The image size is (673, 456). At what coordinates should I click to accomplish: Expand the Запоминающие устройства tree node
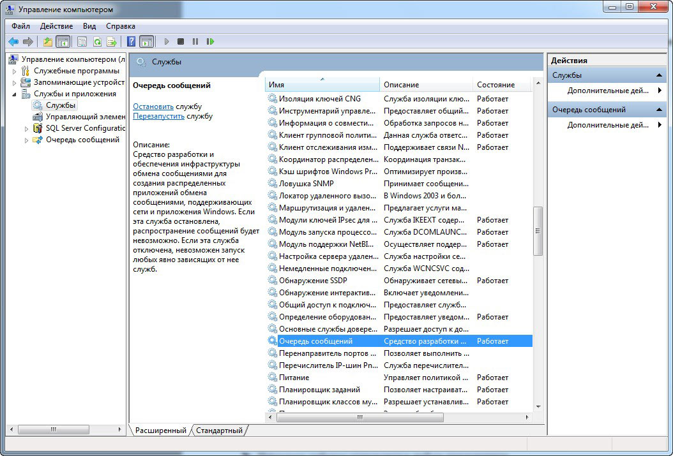[x=14, y=83]
